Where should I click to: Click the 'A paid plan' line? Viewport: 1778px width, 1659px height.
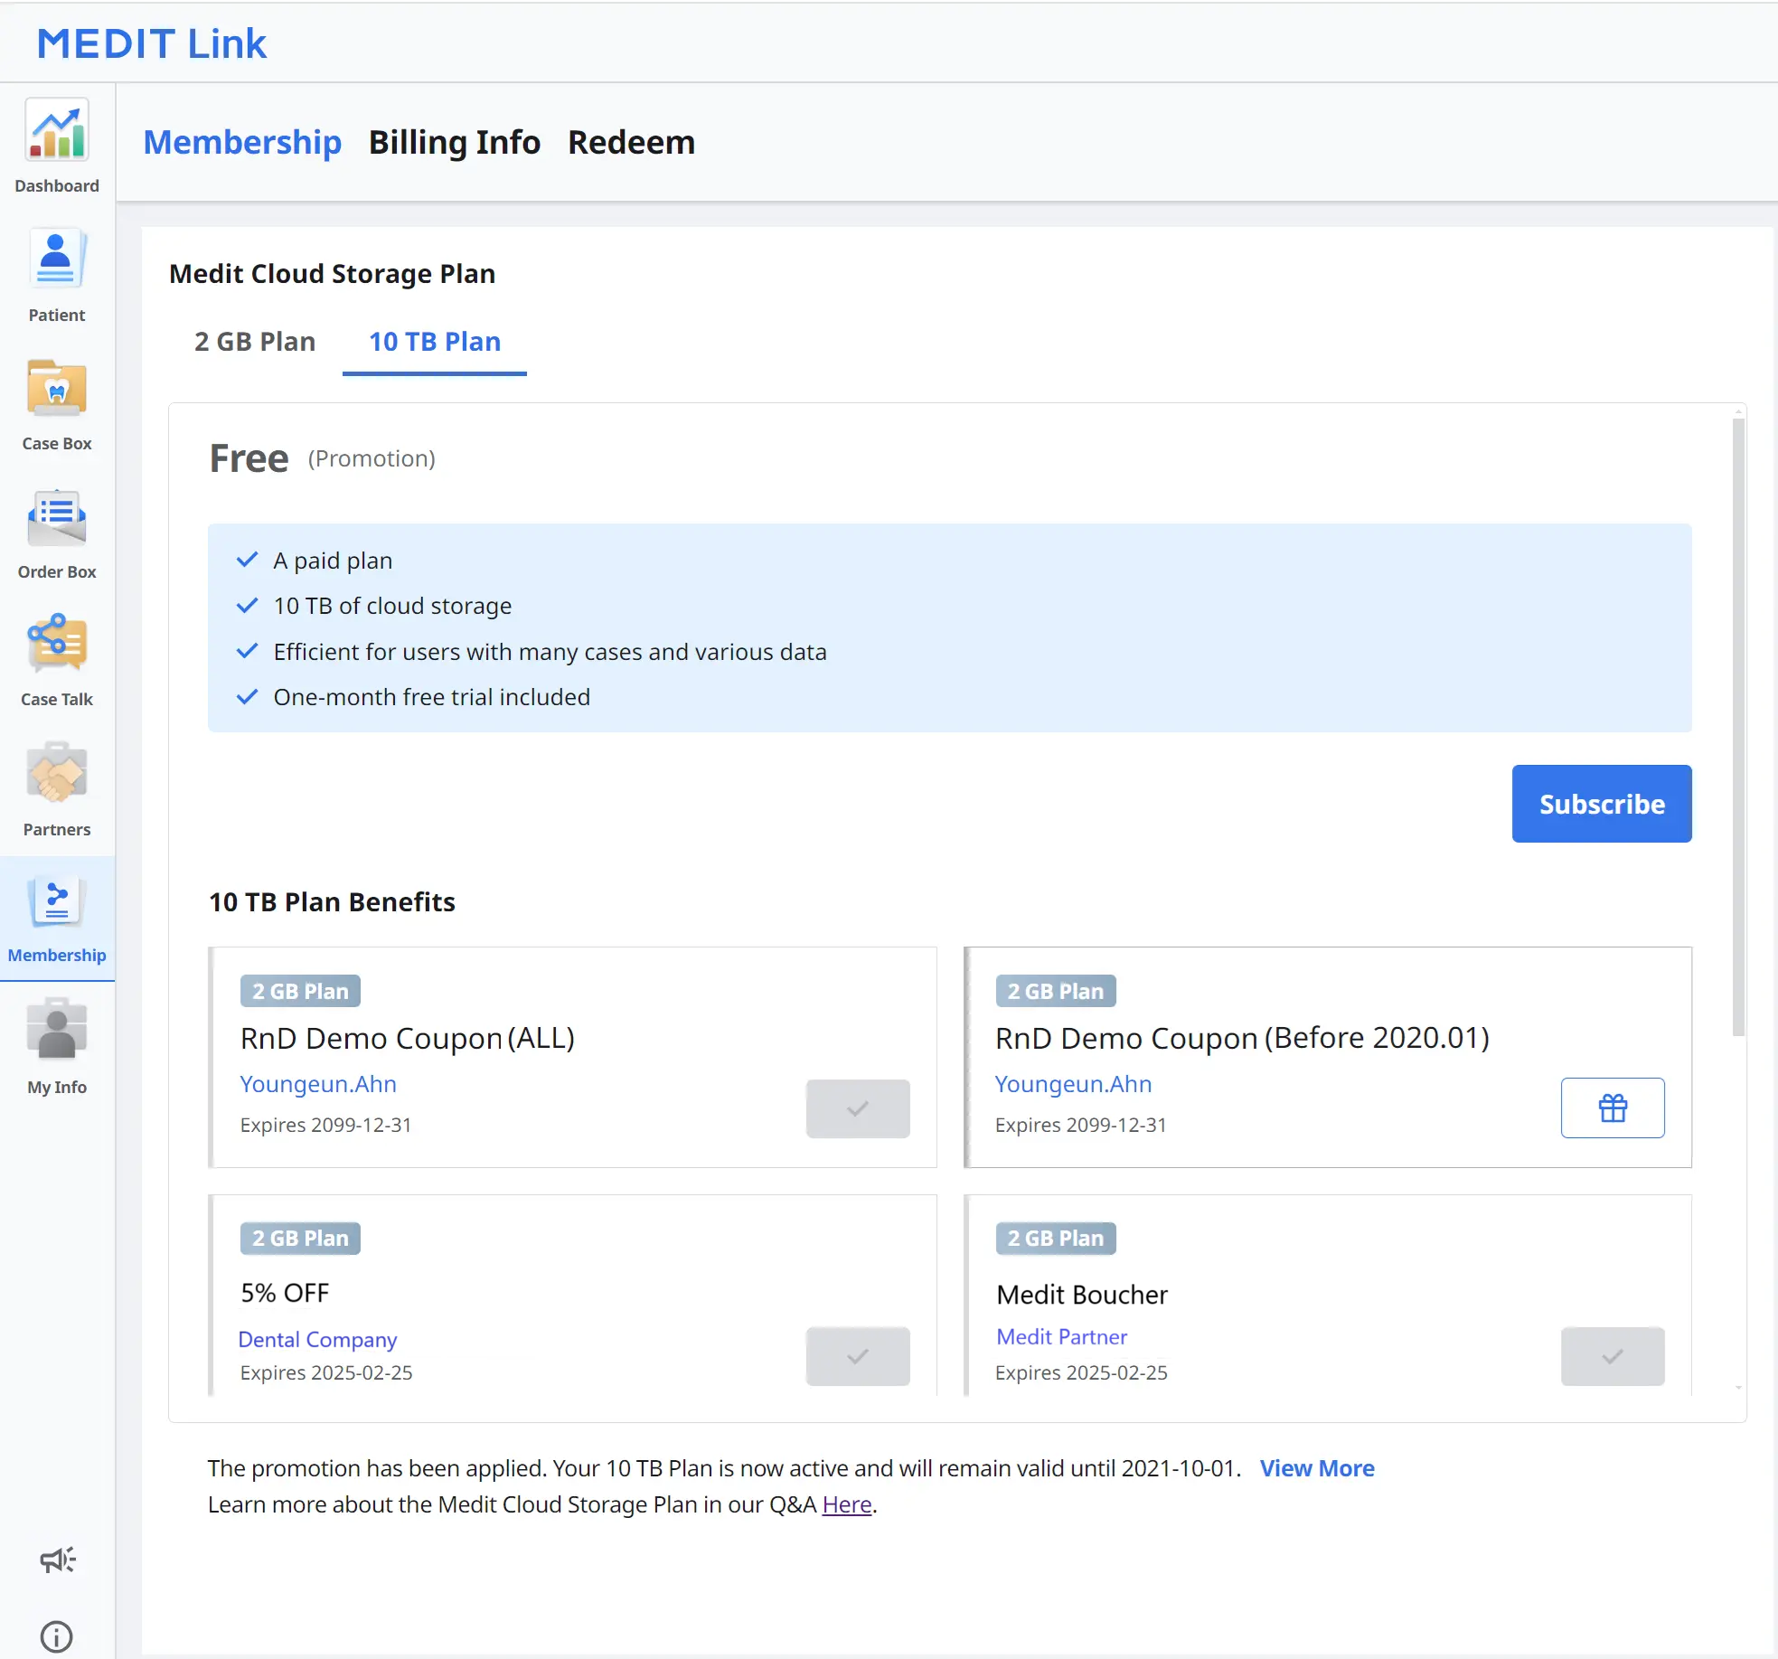[333, 561]
